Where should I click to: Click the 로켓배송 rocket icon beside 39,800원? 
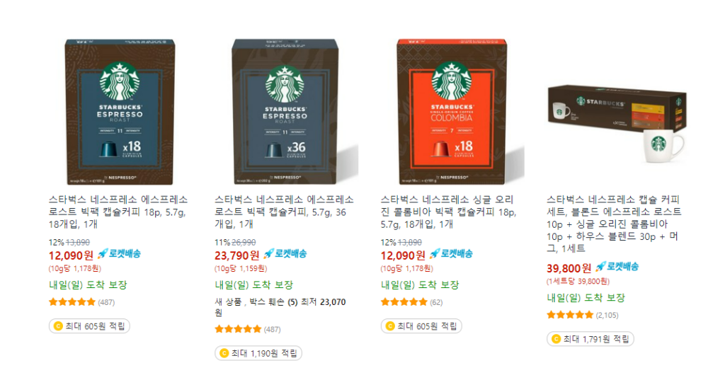coord(600,267)
